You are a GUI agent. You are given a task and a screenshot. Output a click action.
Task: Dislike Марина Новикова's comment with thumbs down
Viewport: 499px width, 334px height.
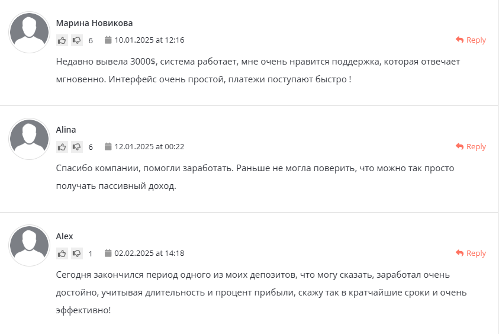point(77,40)
